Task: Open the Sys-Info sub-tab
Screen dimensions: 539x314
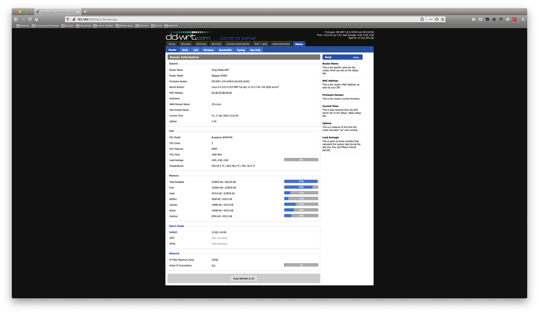Action: [x=255, y=50]
